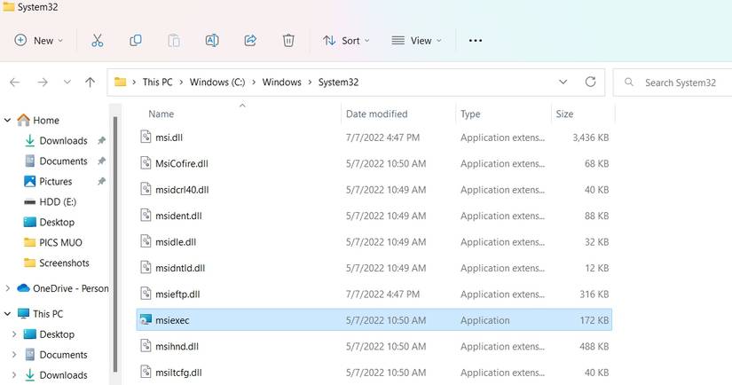Screen dimensions: 732x385
Task: Click the search magnifier icon
Action: (x=629, y=82)
